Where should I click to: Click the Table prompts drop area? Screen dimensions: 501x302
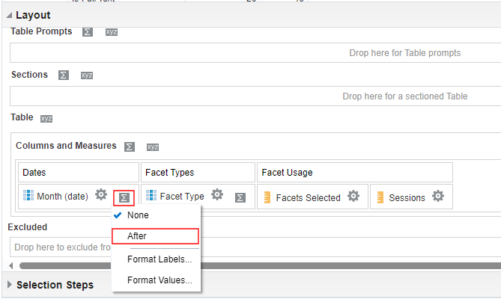(255, 53)
